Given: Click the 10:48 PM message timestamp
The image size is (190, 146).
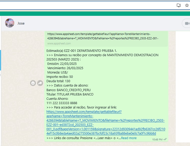Looking at the screenshot, I should 157,139.
